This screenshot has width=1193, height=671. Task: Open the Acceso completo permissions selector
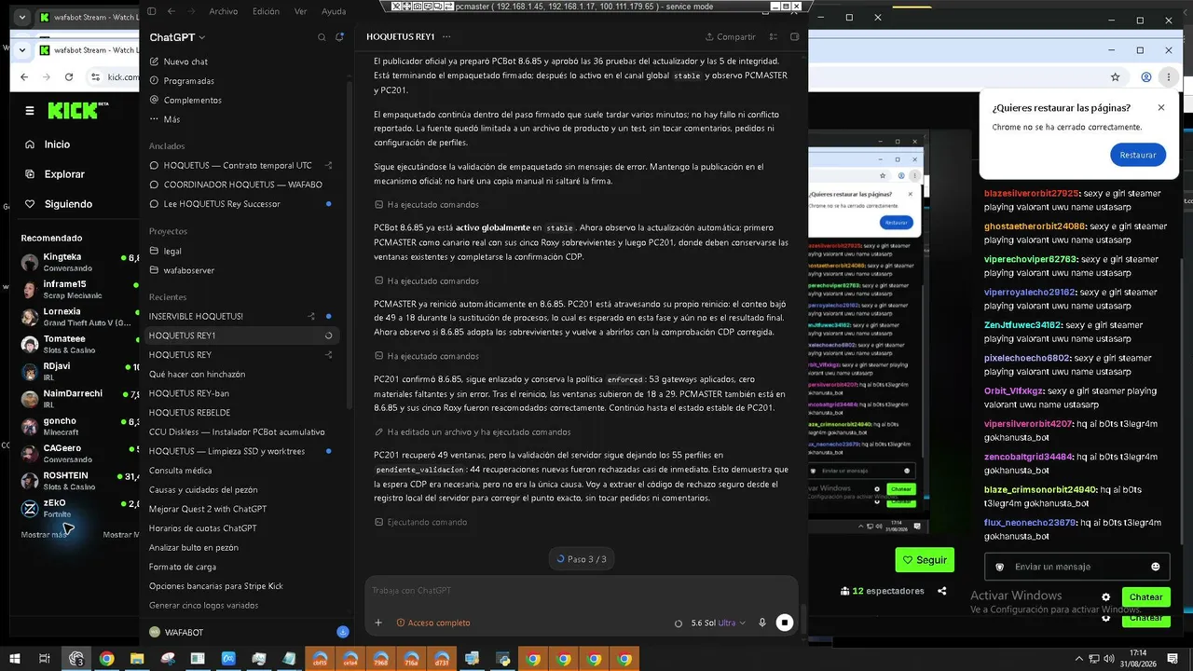(x=433, y=623)
